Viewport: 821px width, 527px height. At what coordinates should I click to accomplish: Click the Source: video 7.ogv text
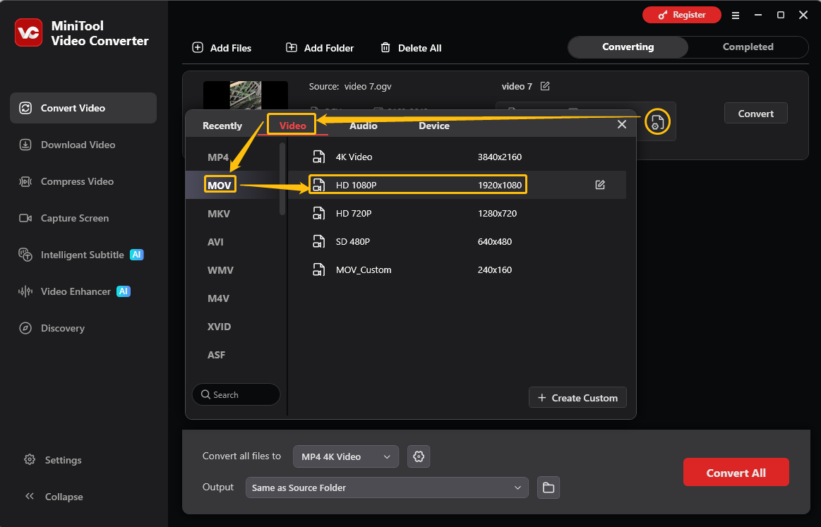(349, 86)
